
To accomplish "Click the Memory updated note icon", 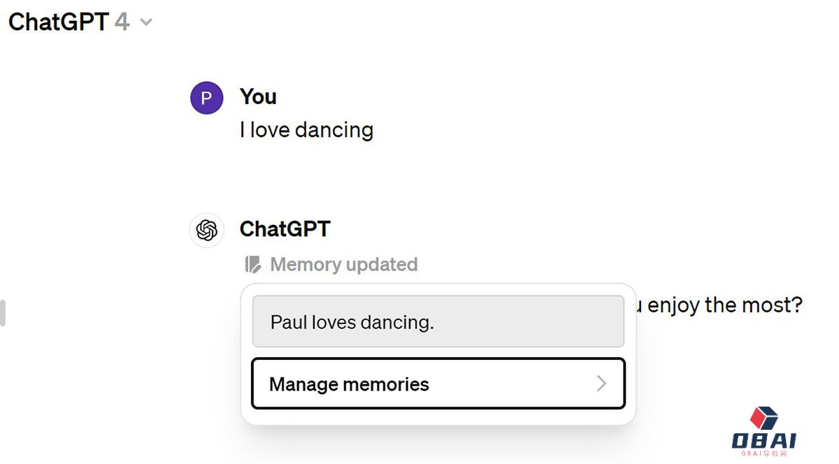I will [252, 265].
